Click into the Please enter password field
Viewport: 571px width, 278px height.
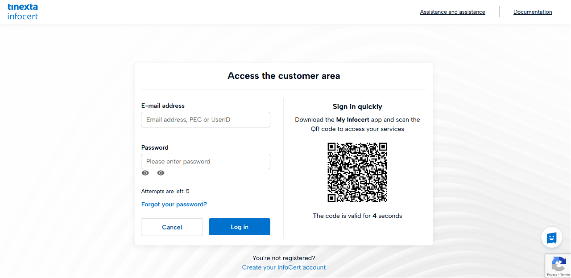(x=206, y=162)
